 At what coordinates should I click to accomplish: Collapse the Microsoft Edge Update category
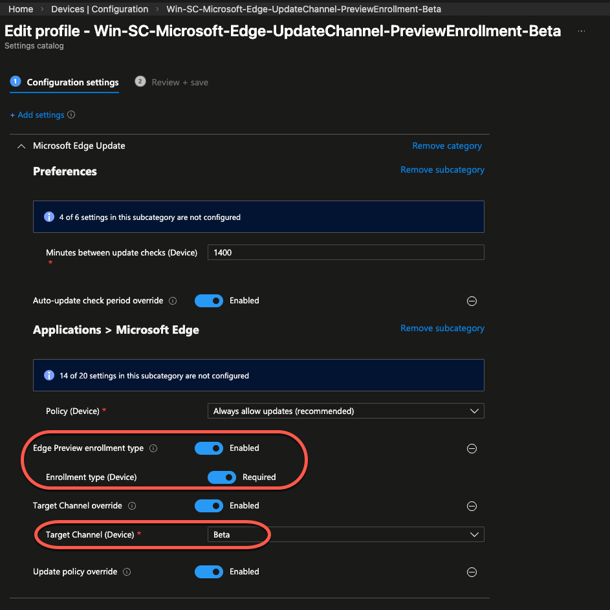(21, 146)
